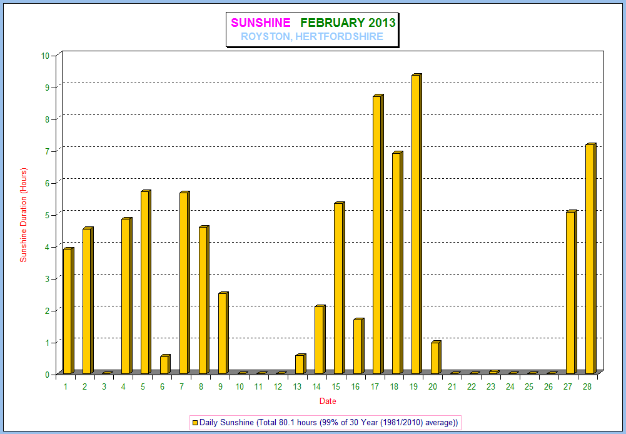Screen dimensions: 626x434
Task: Select the short bar for date 6
Action: (x=165, y=364)
